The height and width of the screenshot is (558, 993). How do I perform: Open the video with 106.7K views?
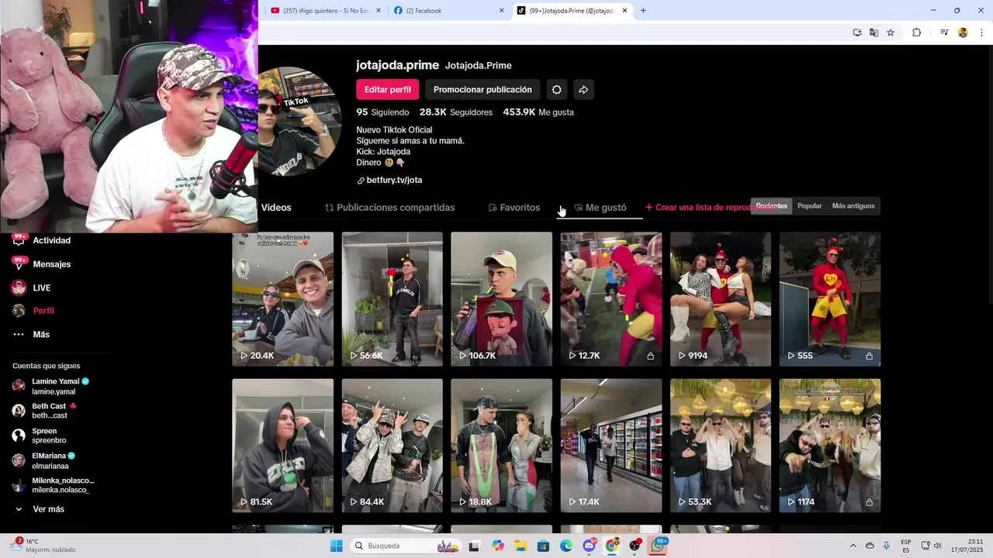(501, 299)
